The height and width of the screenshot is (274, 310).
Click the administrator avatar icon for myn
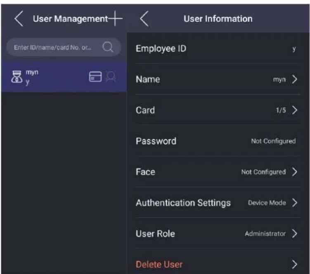[x=17, y=77]
